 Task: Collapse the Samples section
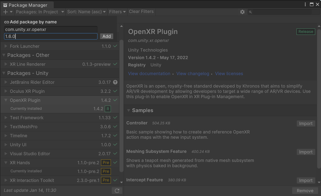pos(129,110)
